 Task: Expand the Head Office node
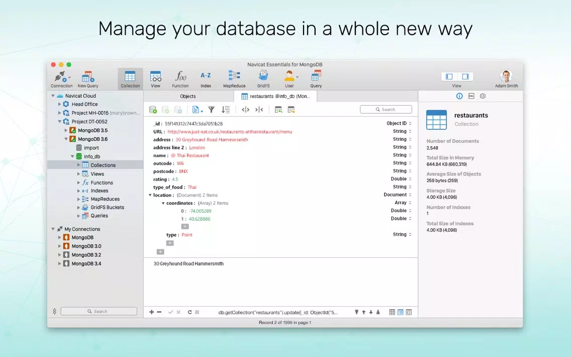coord(60,104)
